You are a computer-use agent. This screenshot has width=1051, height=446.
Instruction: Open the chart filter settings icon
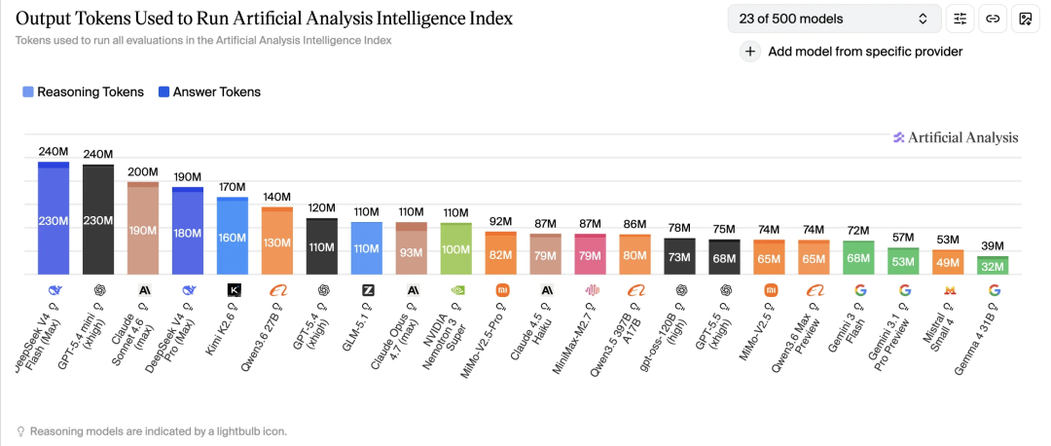(960, 19)
